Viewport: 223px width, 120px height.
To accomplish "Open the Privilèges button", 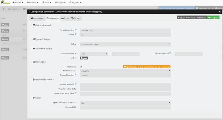I will (191, 18).
